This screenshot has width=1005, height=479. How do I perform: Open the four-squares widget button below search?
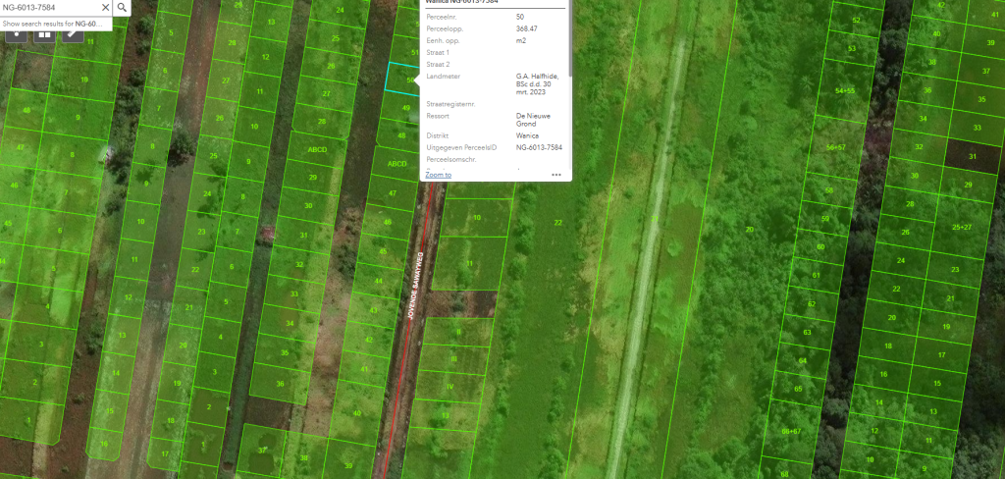tap(44, 33)
